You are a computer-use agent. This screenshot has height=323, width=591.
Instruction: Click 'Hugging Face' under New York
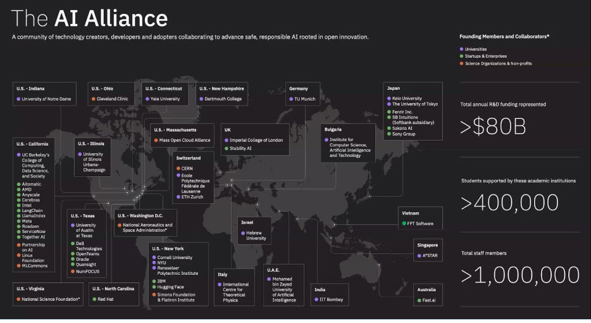[x=171, y=287]
